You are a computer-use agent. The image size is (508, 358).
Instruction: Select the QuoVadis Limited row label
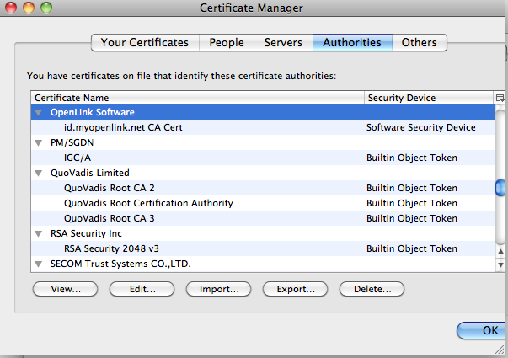click(x=90, y=173)
